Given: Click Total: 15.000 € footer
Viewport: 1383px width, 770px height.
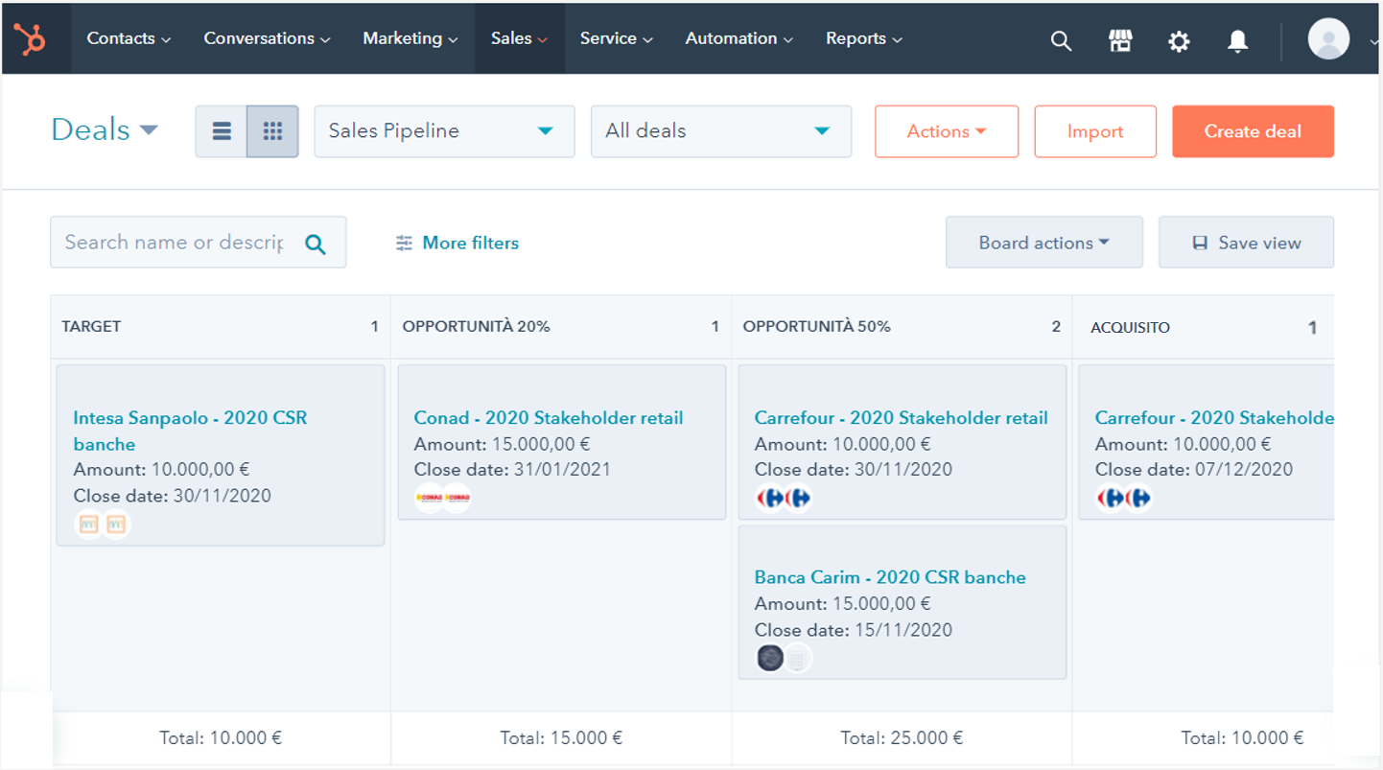Looking at the screenshot, I should [x=561, y=738].
